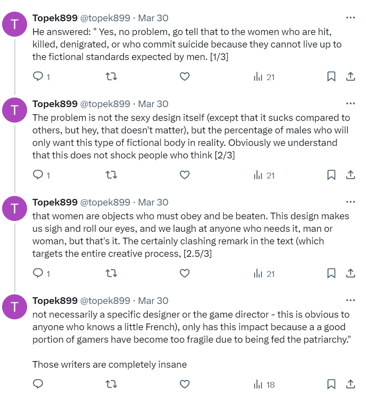
Task: Reply to the tweet marked [1/3]
Action: (x=38, y=76)
